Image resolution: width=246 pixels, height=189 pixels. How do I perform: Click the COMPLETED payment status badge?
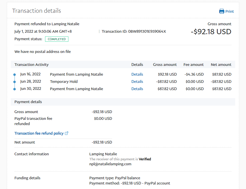coord(57,39)
